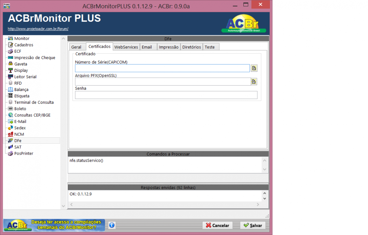Select the Cadastros label in the tree
The width and height of the screenshot is (368, 235).
24,45
